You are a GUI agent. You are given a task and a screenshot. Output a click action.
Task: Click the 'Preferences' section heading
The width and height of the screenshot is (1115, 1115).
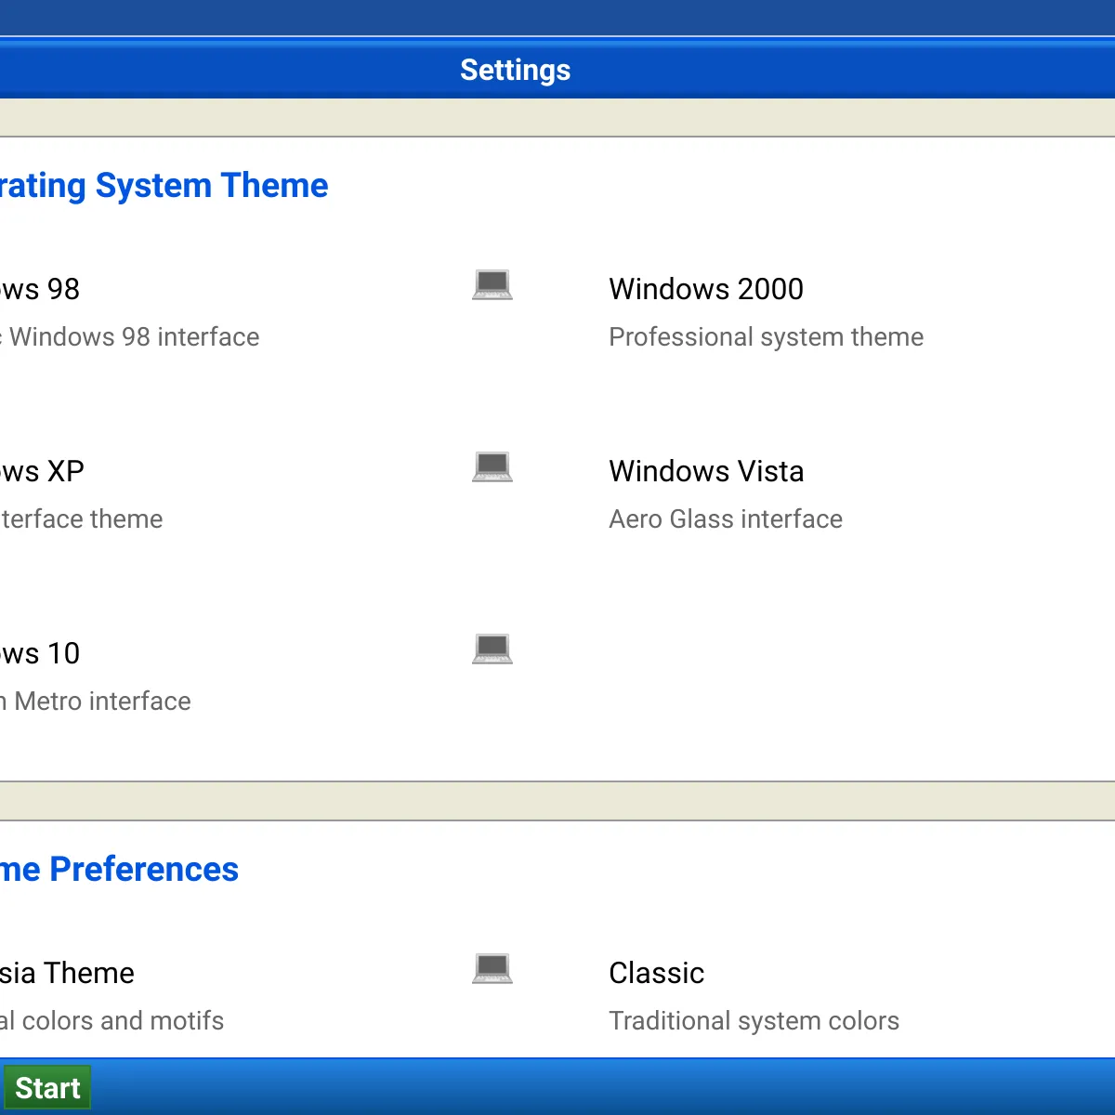pyautogui.click(x=144, y=869)
